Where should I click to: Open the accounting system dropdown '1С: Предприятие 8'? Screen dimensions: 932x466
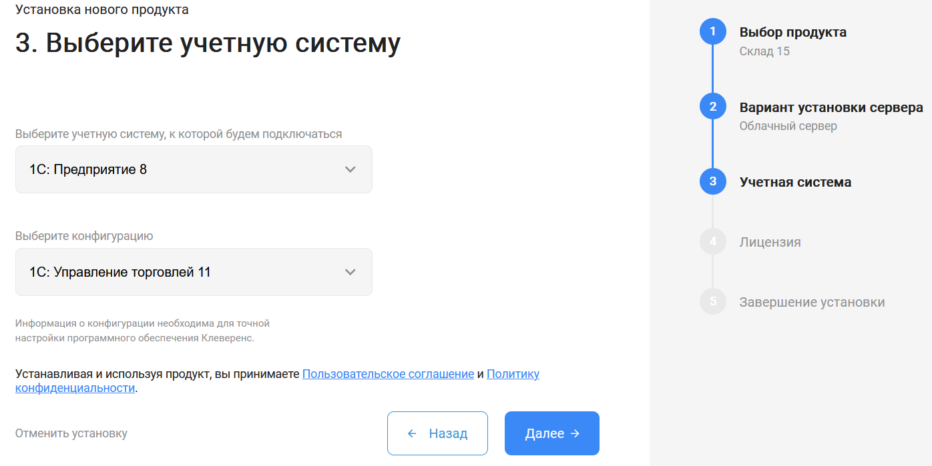194,169
